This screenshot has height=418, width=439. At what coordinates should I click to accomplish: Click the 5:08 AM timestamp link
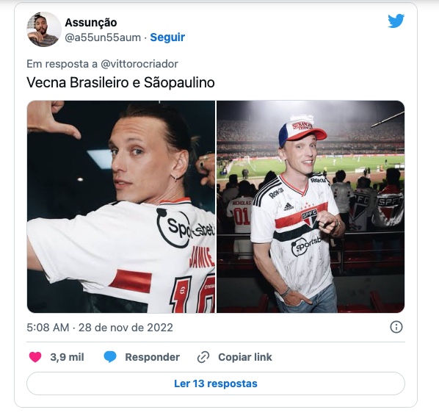(48, 327)
